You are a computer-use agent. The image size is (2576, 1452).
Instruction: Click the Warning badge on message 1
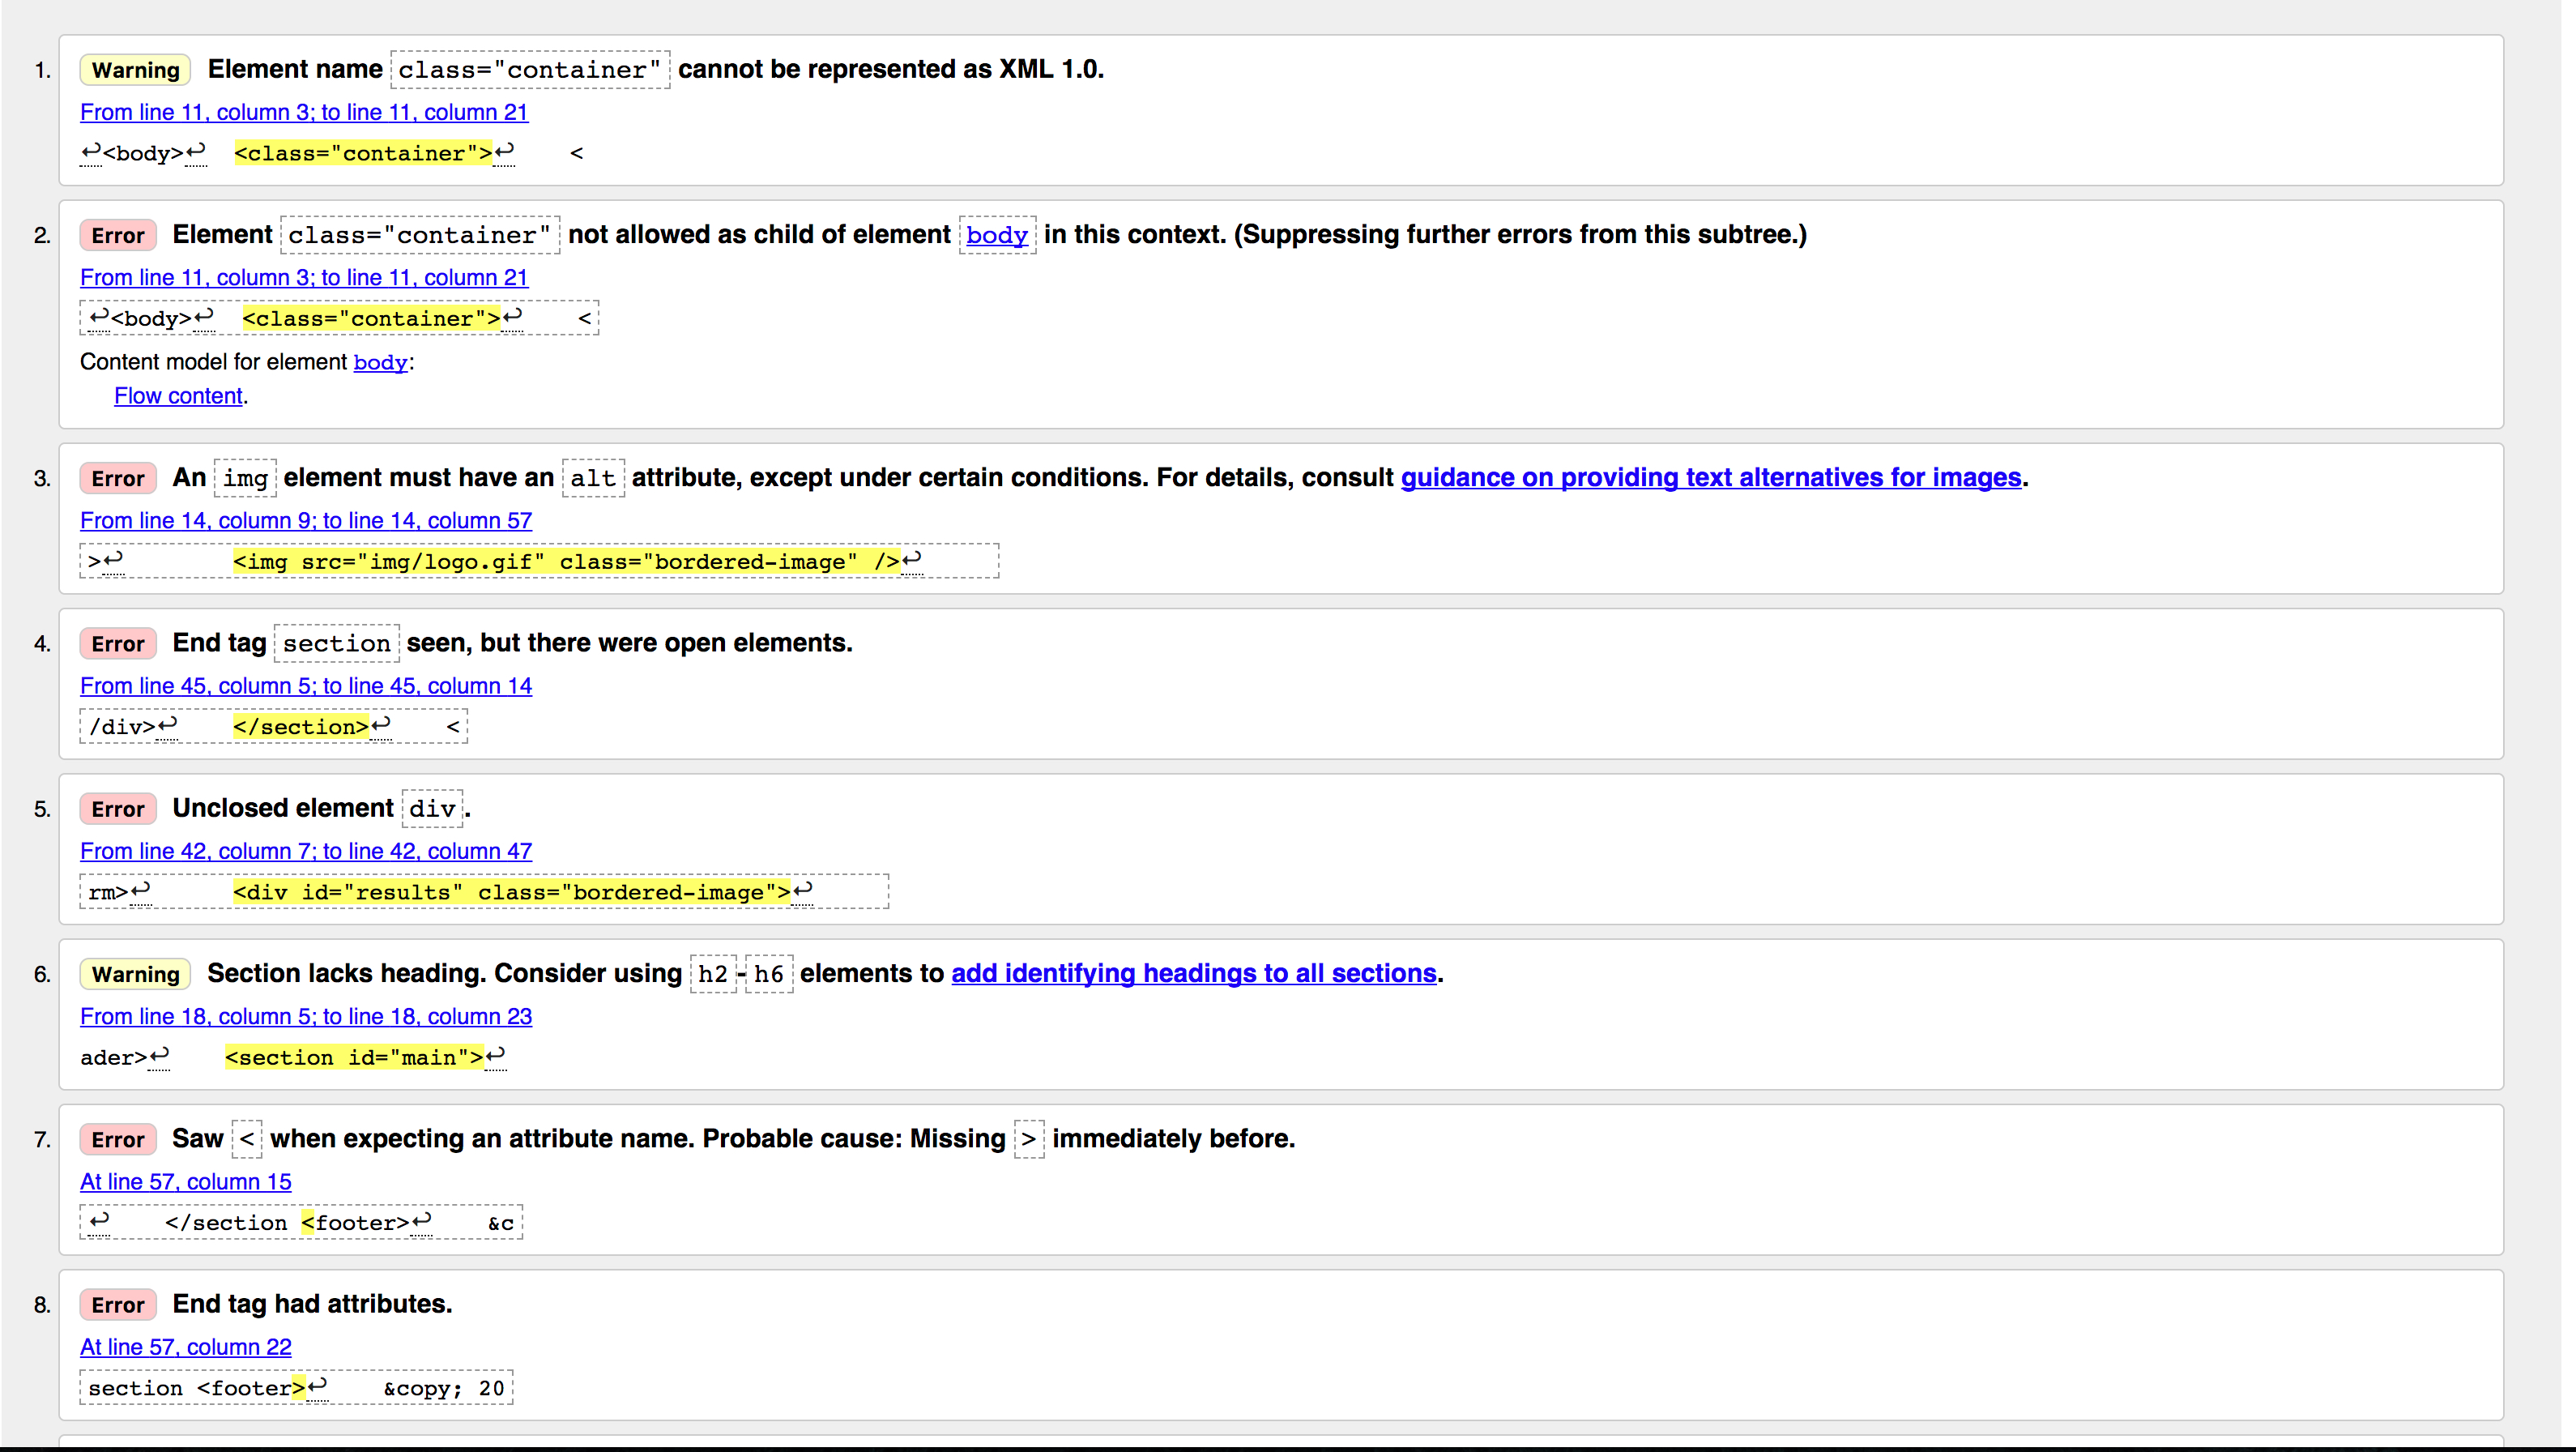[135, 70]
